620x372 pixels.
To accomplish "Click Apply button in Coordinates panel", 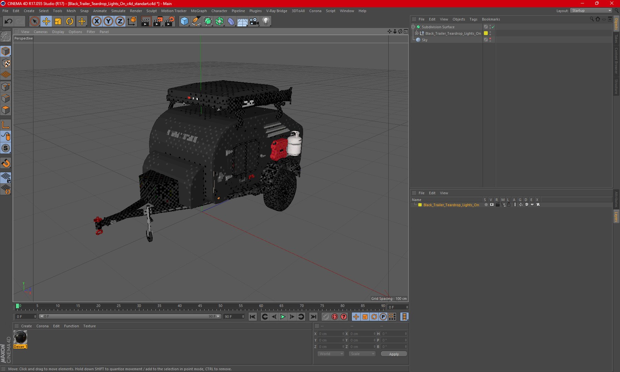I will (394, 354).
